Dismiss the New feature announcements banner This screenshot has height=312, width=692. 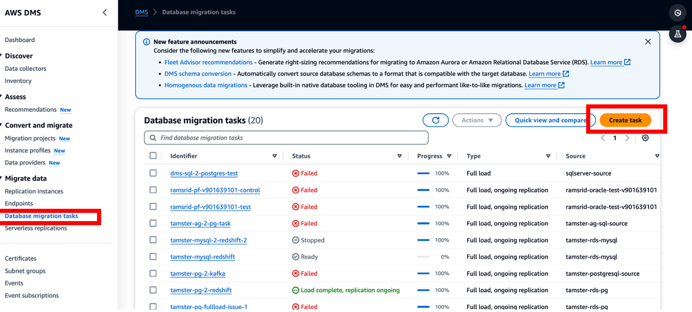coord(648,42)
